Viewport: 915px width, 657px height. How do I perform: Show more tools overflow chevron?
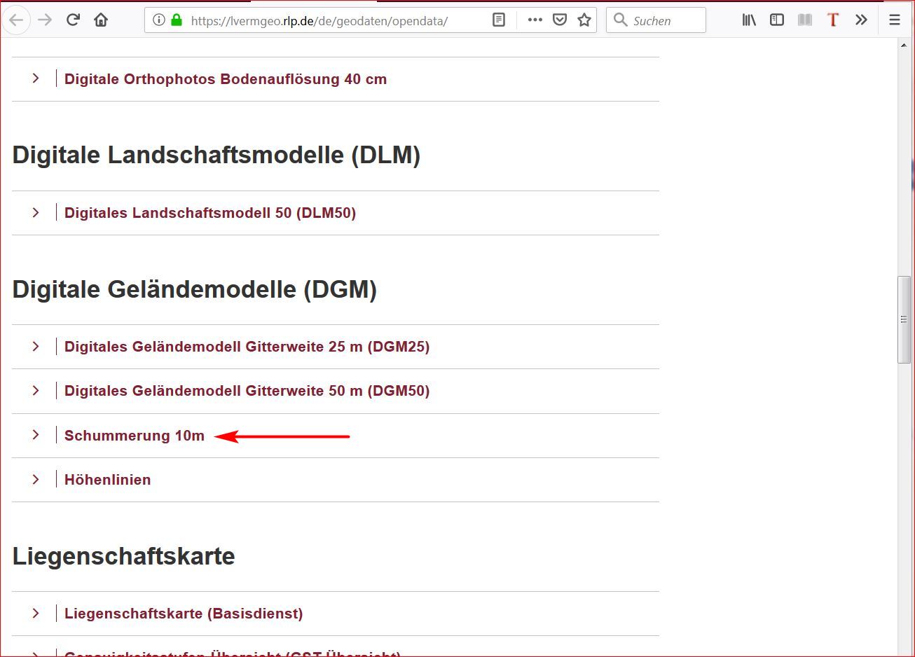(x=861, y=20)
